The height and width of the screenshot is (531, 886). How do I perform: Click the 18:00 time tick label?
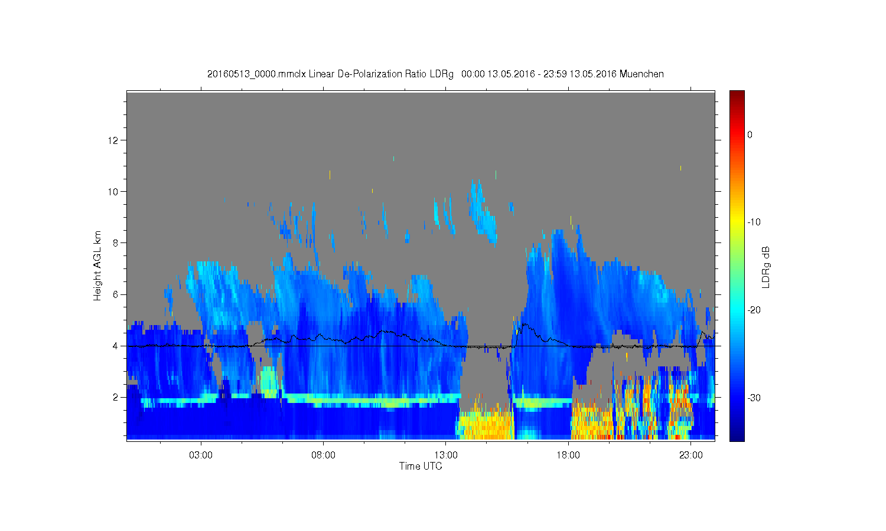click(569, 455)
